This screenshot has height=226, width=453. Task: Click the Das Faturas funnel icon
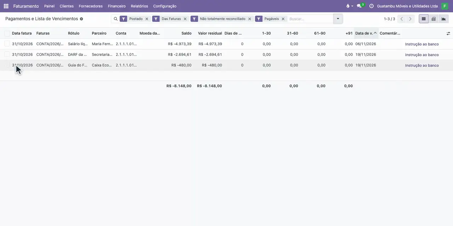156,19
